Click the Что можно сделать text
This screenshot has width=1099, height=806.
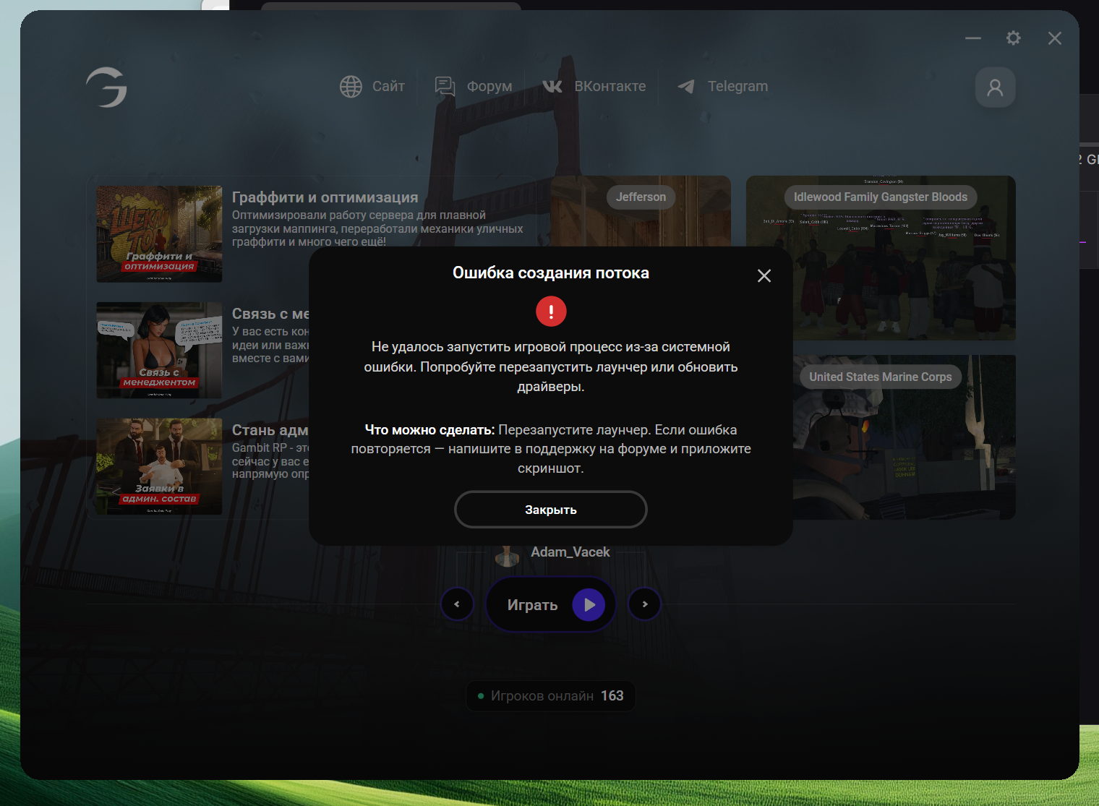pos(429,430)
